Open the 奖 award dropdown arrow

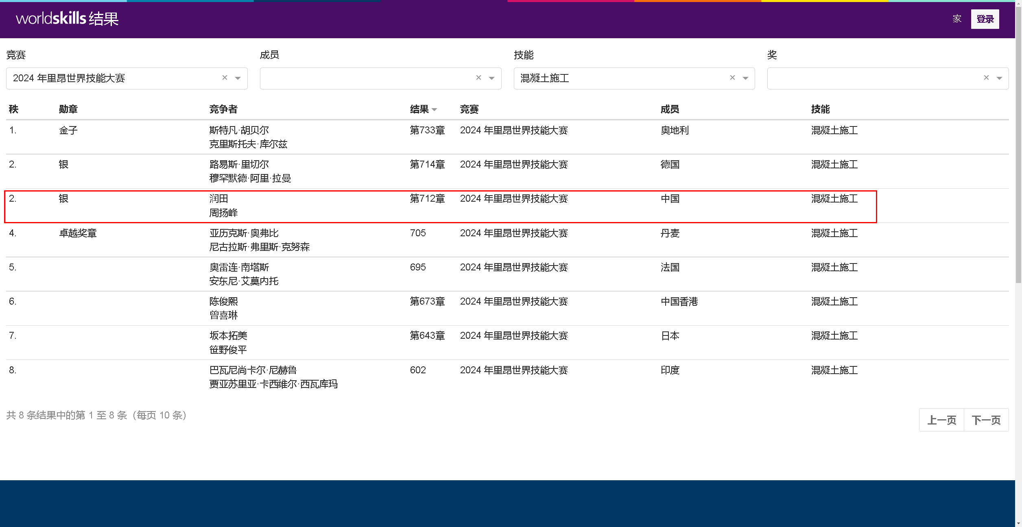tap(999, 78)
